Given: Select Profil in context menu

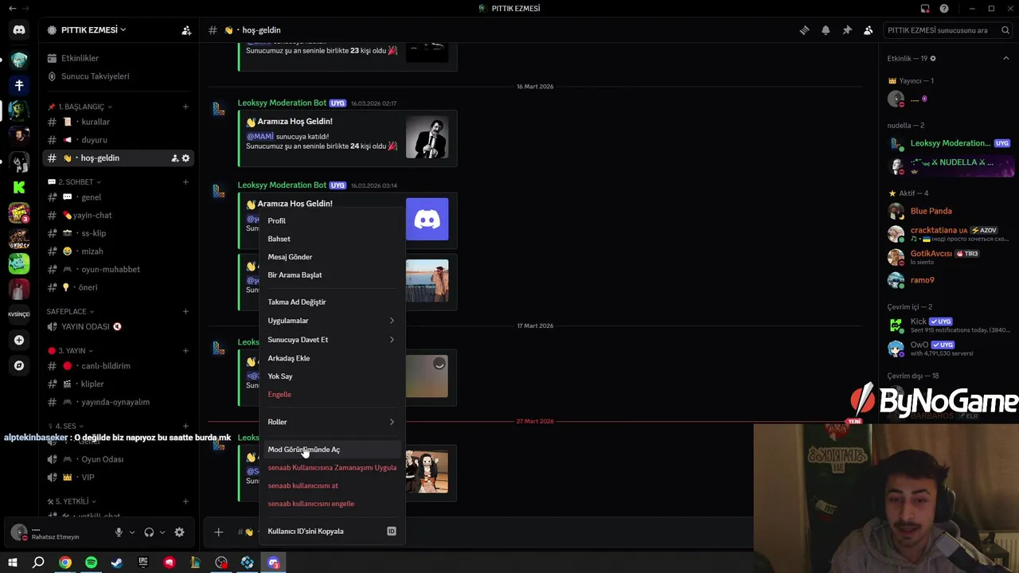Looking at the screenshot, I should tap(331, 220).
